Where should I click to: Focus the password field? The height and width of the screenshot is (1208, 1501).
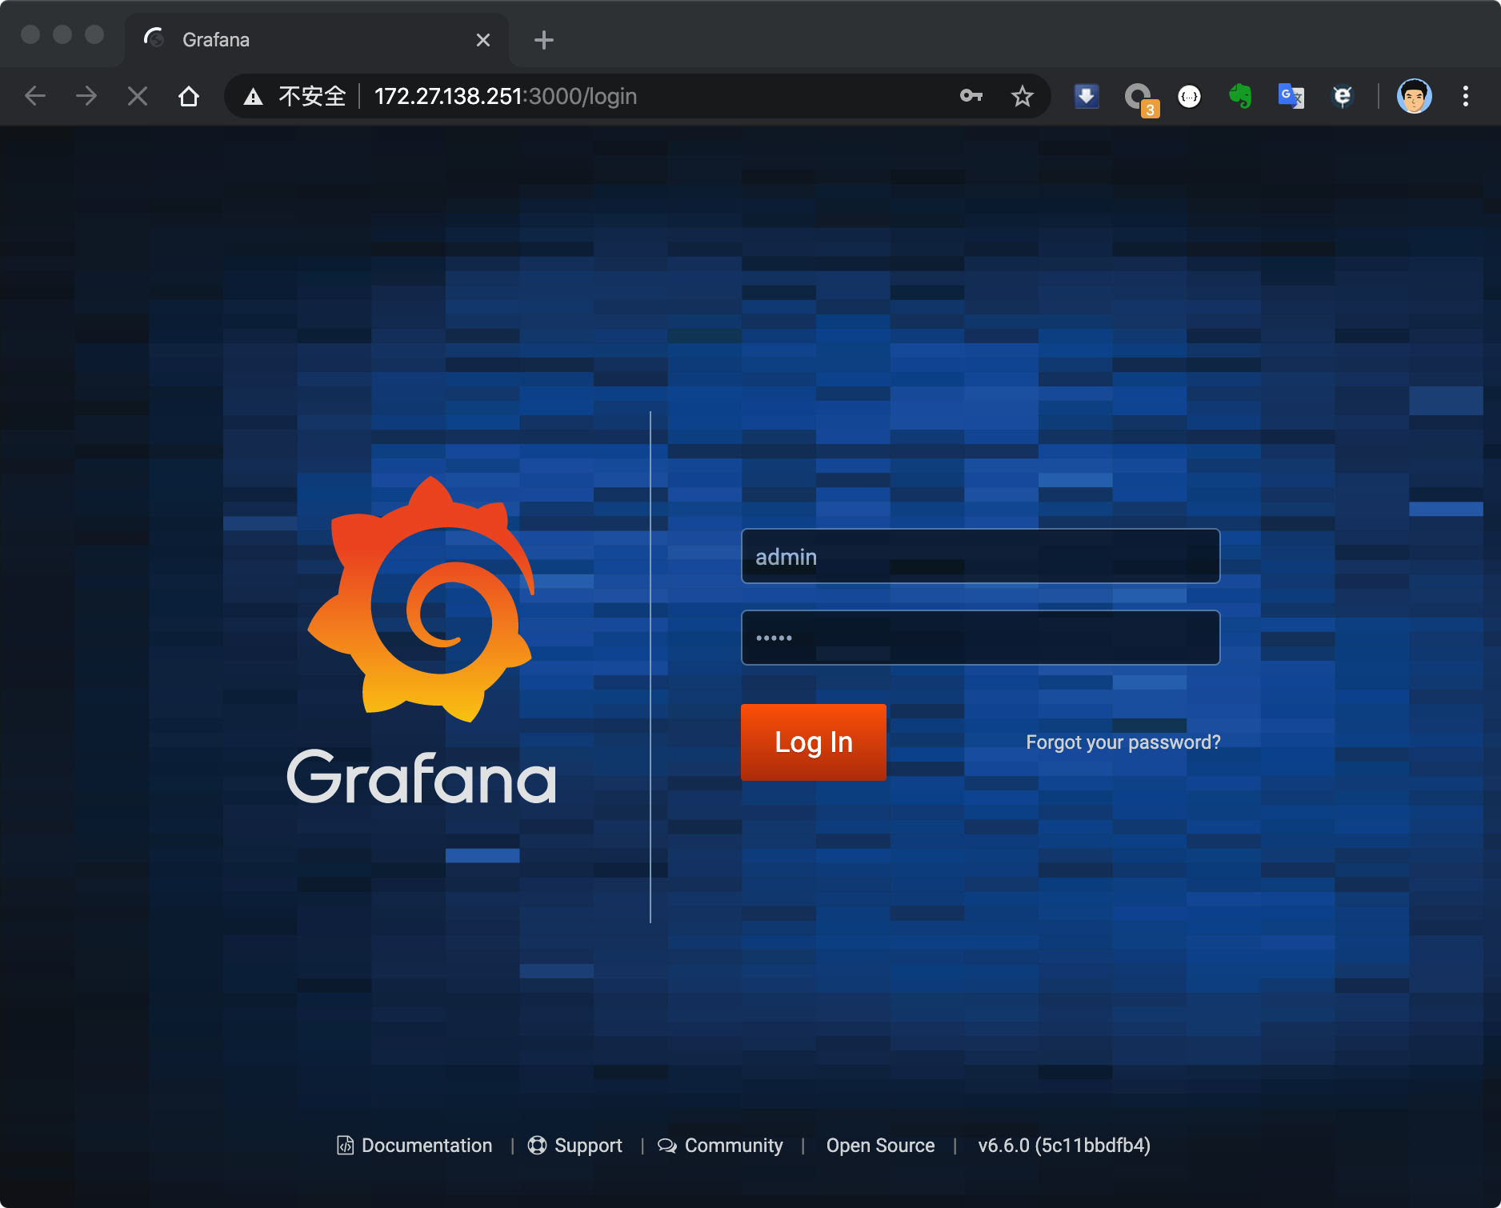[981, 638]
